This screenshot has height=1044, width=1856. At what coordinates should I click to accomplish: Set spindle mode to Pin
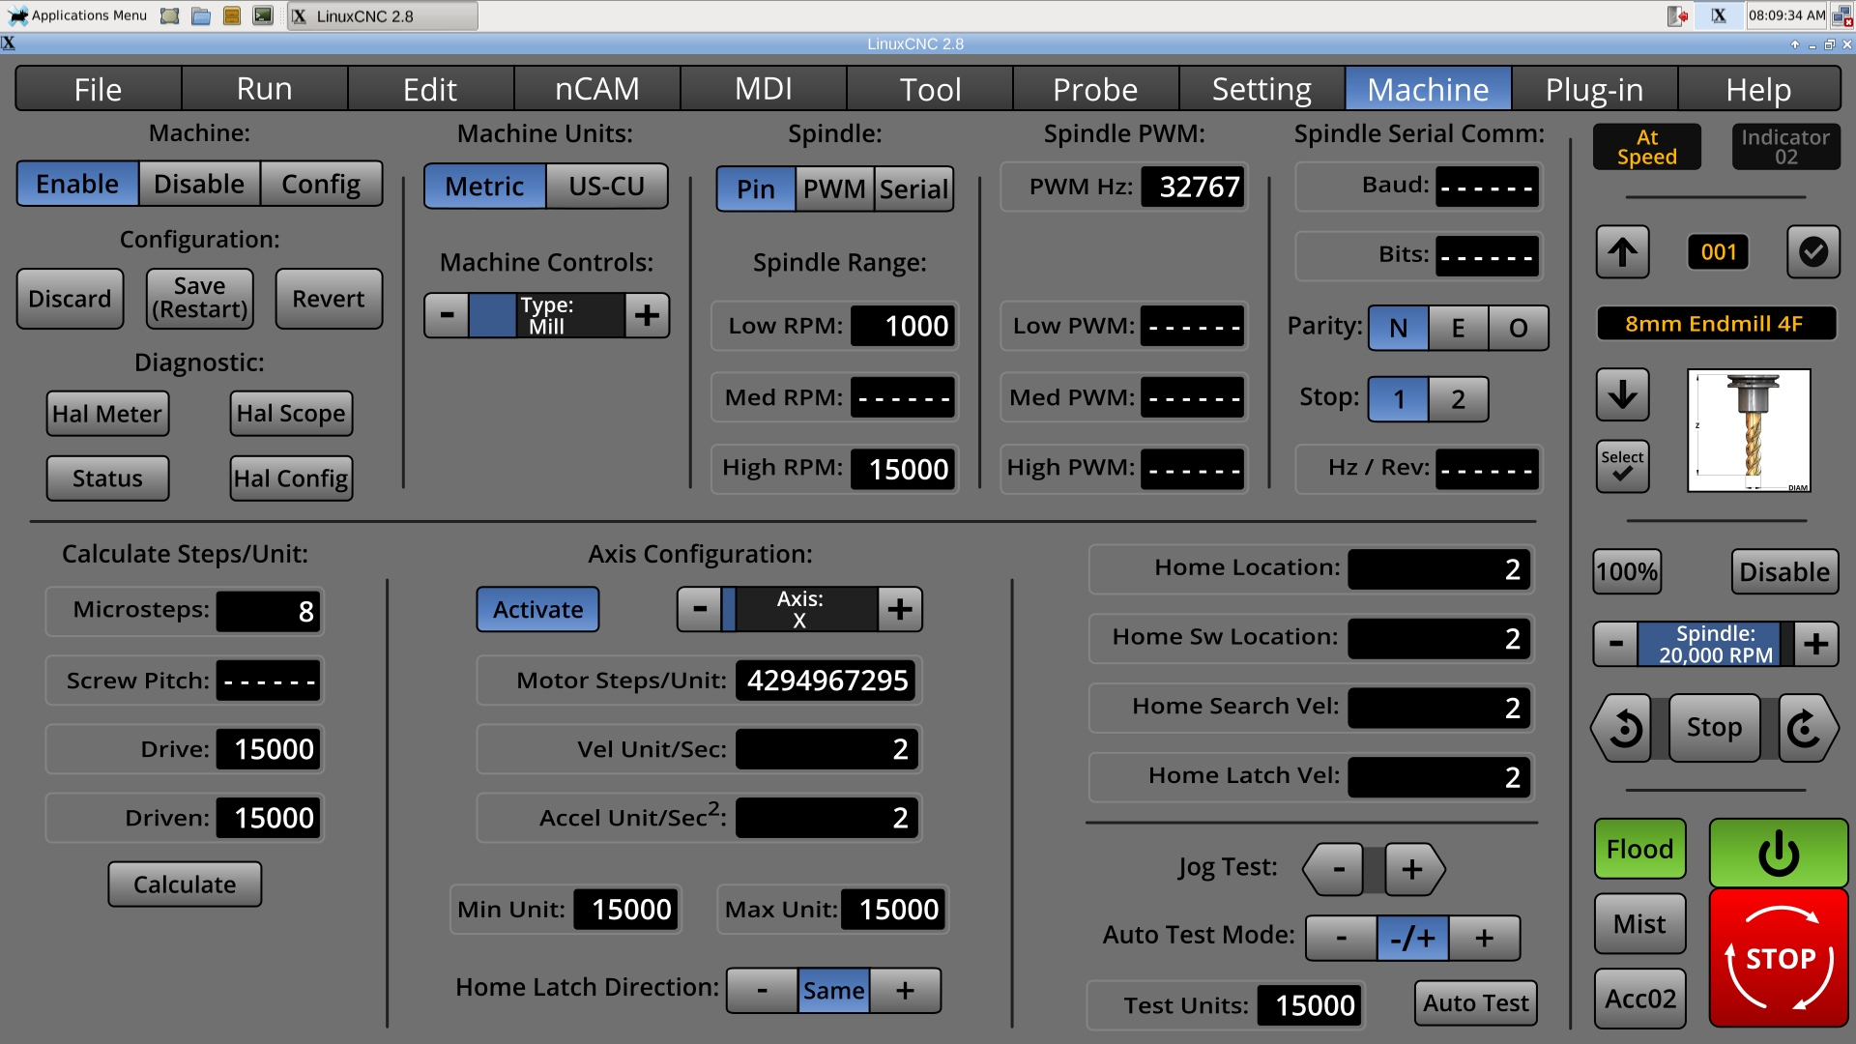tap(756, 188)
